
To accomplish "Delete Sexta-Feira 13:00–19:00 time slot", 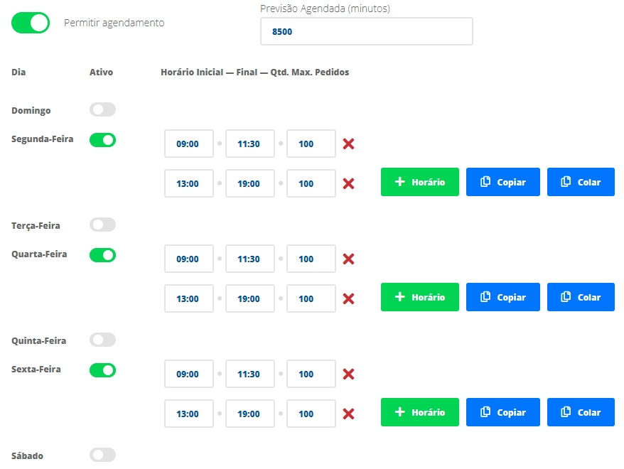I will coord(348,414).
